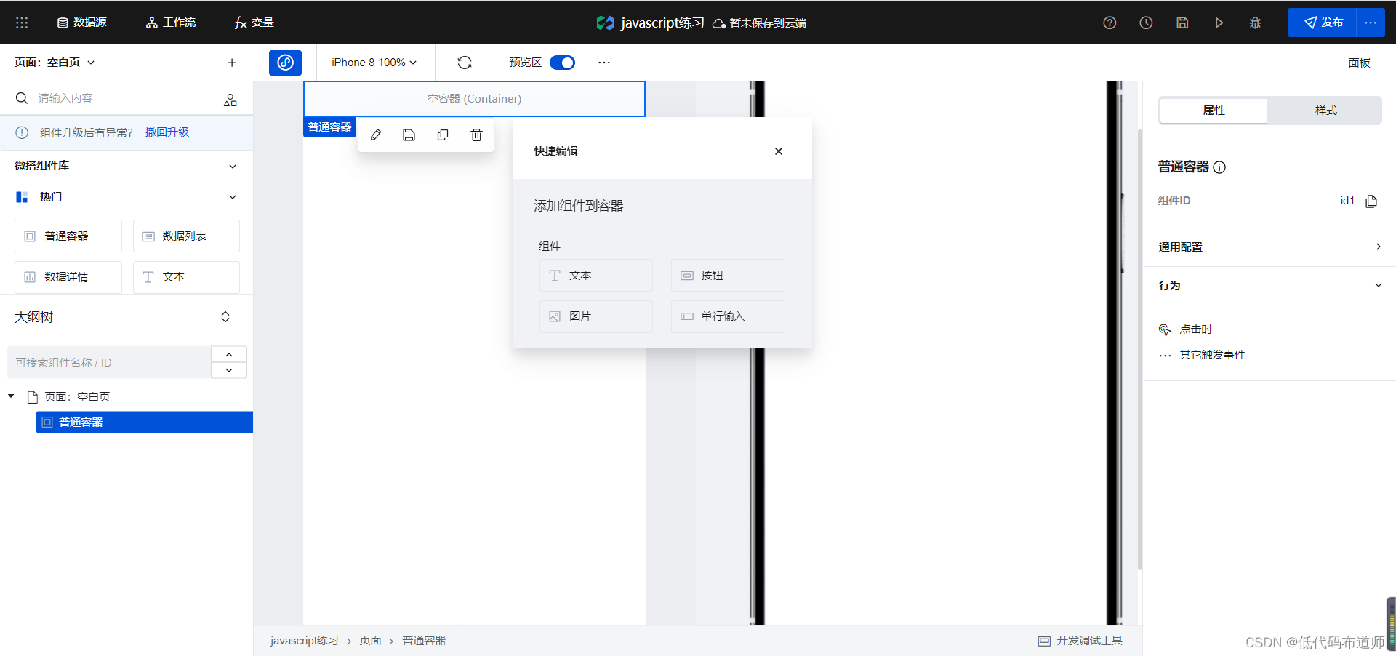Open the 开发调试工具 dev tools
Image resolution: width=1396 pixels, height=656 pixels.
[1080, 641]
